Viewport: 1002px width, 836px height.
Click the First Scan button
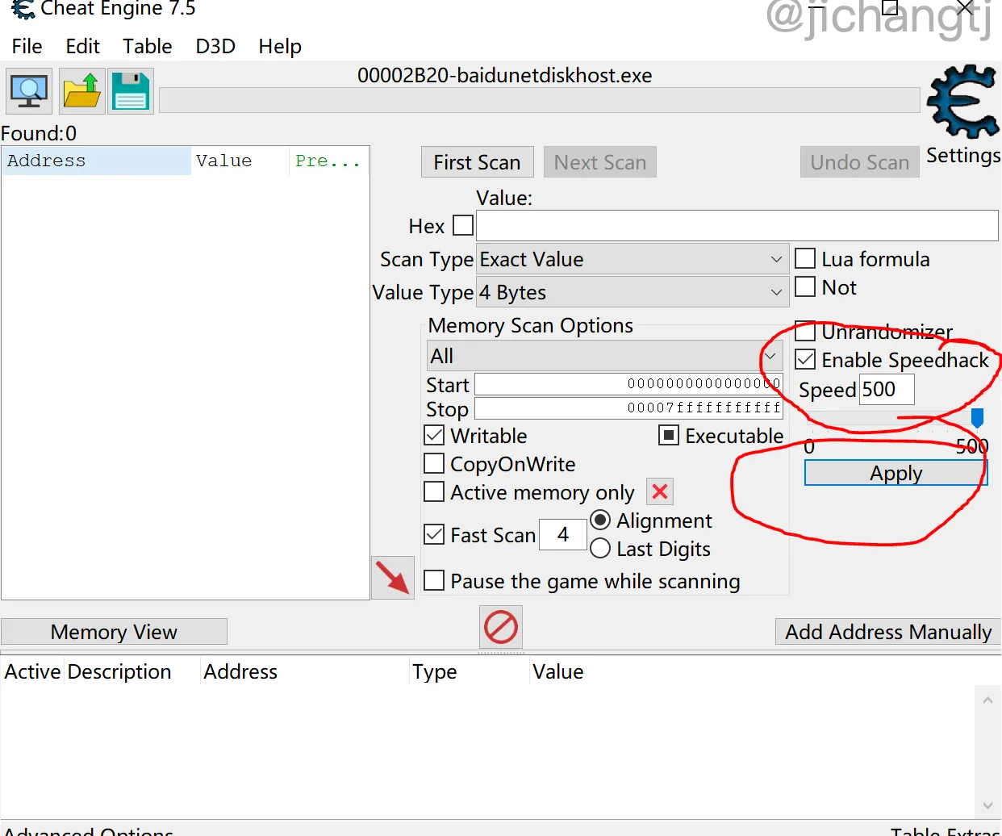click(477, 162)
